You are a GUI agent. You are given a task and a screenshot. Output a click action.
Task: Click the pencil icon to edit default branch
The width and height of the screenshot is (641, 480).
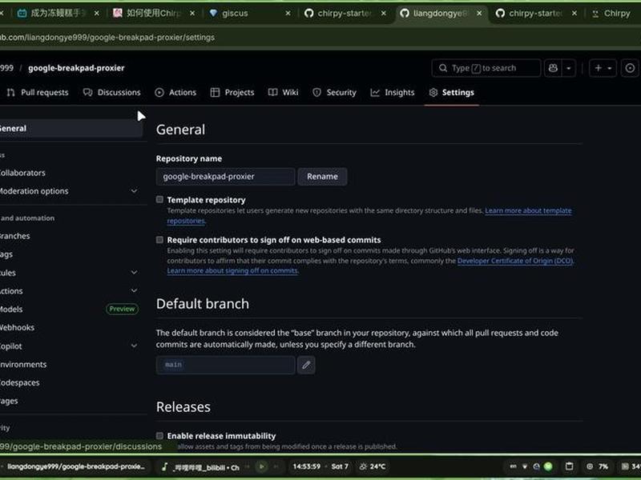pos(306,365)
